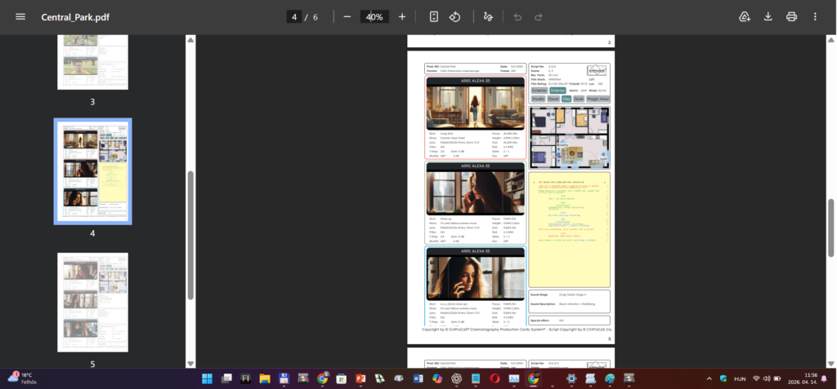Screen dimensions: 837x389
Task: Rotate the document counterclockwise
Action: (x=454, y=16)
